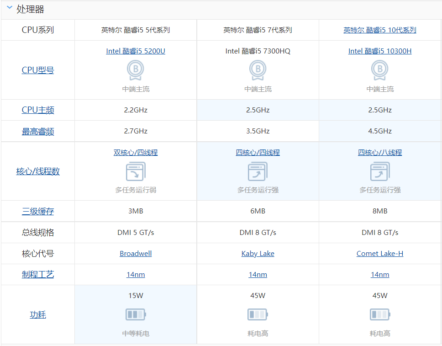Viewport: 442px width, 346px height.
Task: Click the 2.7GHz turbo value
Action: (136, 131)
